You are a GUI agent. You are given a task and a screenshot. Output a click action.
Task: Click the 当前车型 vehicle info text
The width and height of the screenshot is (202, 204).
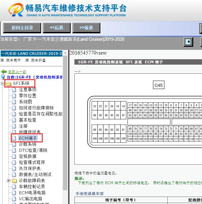(62, 39)
